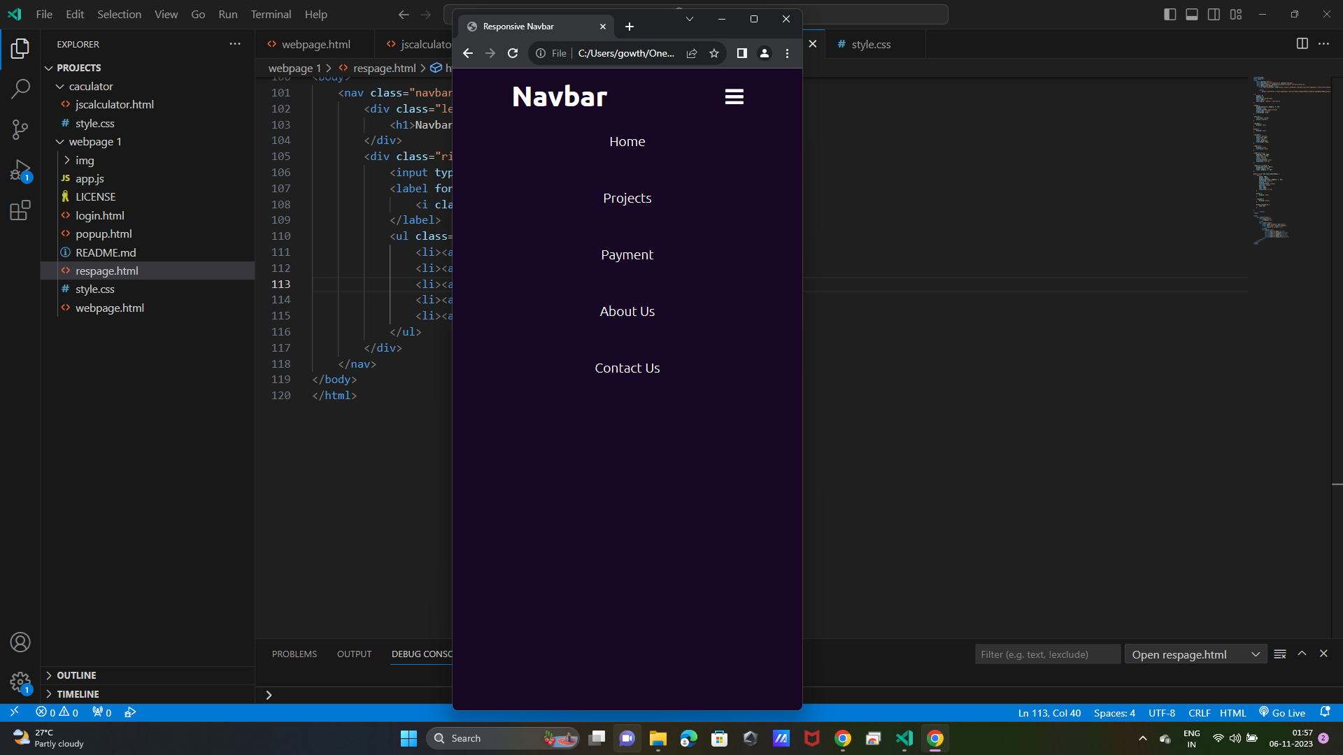Open the Terminal menu

point(271,15)
